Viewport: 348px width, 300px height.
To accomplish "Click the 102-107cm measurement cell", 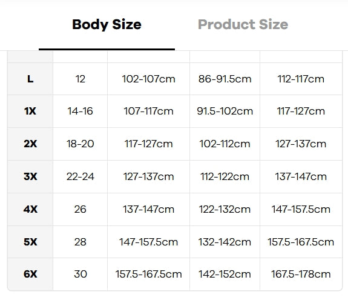I will tap(148, 79).
